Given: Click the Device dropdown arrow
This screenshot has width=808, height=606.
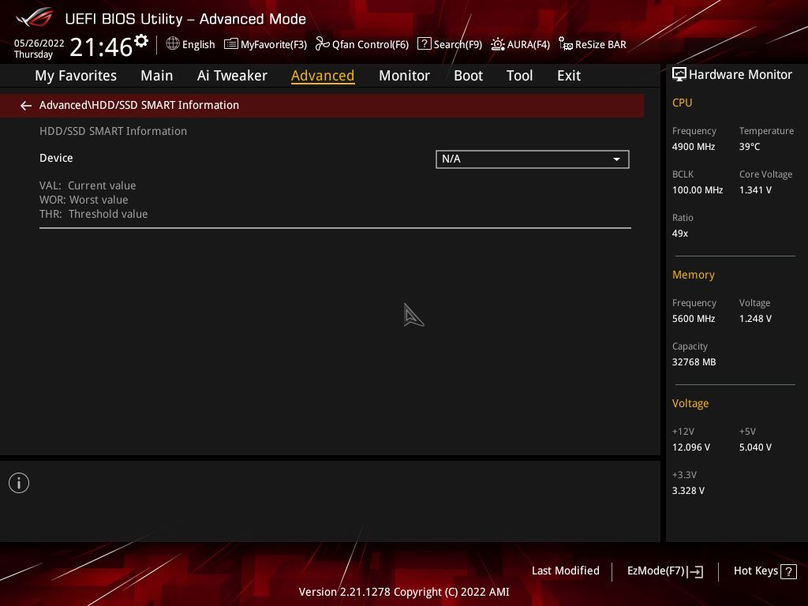Looking at the screenshot, I should 616,159.
